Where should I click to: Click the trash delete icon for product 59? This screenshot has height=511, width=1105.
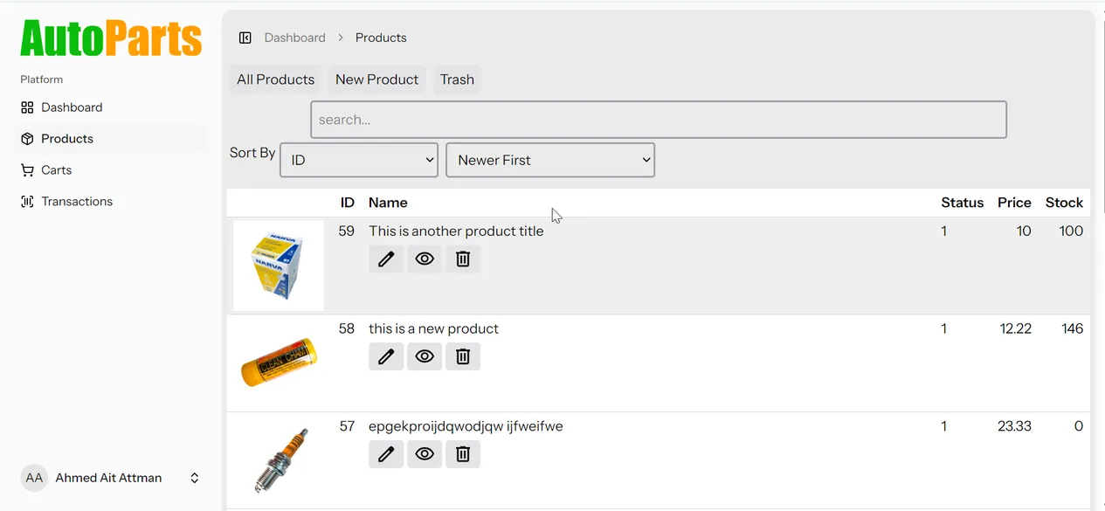(463, 259)
